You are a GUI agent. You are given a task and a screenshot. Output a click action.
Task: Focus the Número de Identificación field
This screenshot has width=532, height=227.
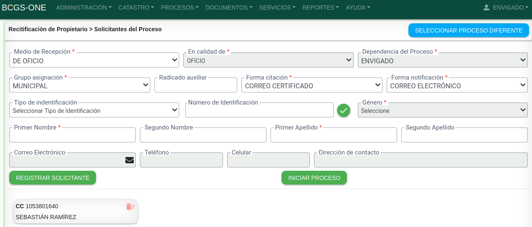(259, 110)
